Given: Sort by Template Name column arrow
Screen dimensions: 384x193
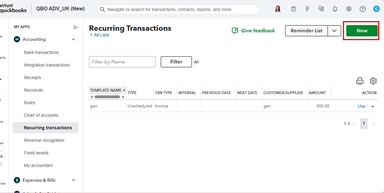Looking at the screenshot, I should click(124, 90).
